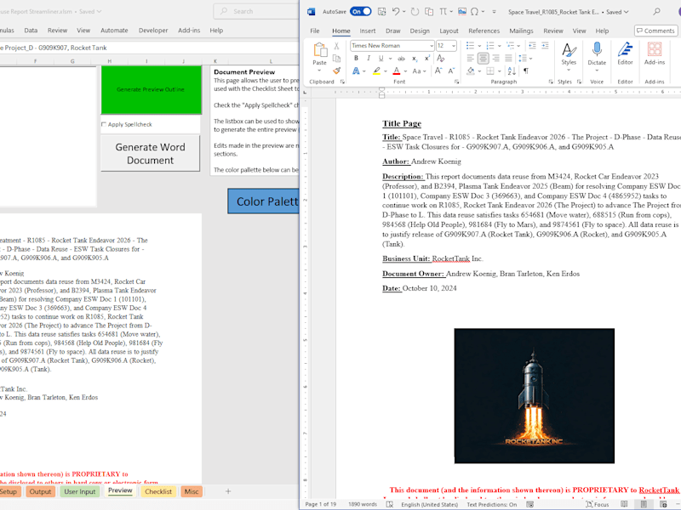
Task: Undo the last action in Word
Action: pos(395,12)
